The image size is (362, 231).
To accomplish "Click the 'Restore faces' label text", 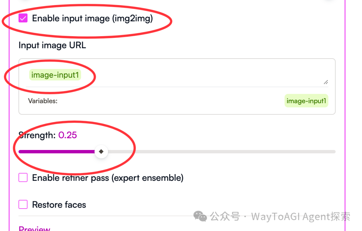I will (59, 205).
